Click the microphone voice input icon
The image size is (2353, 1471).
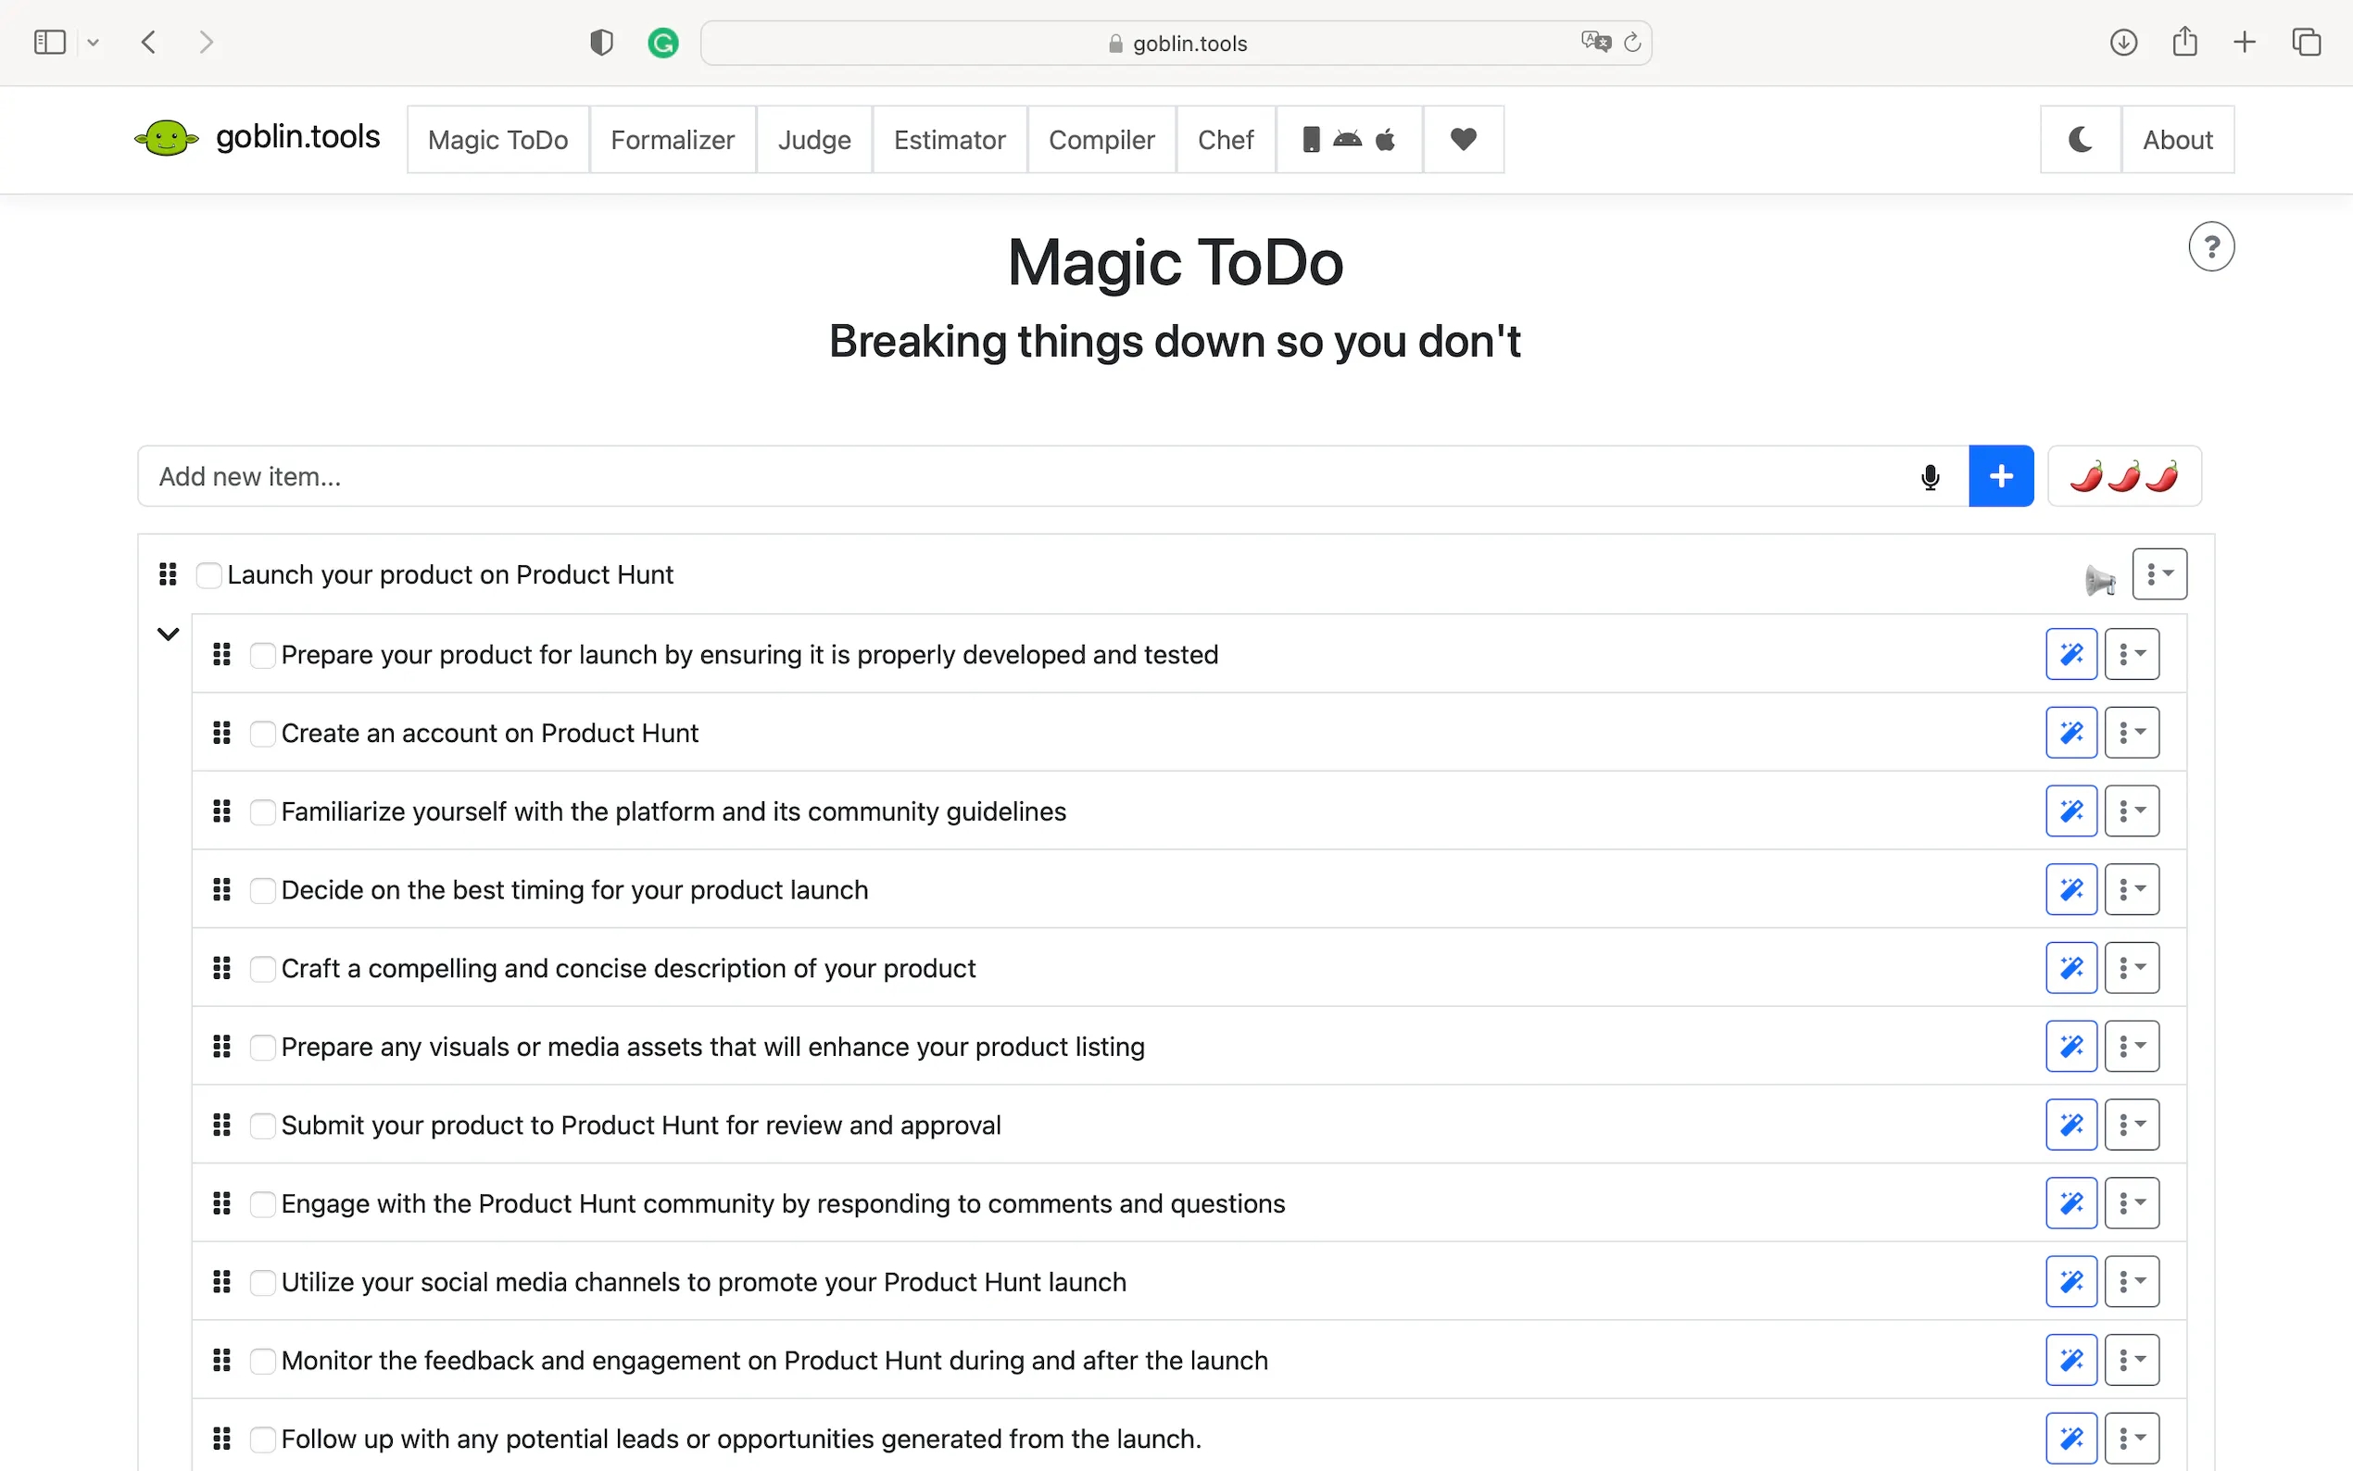(1930, 477)
